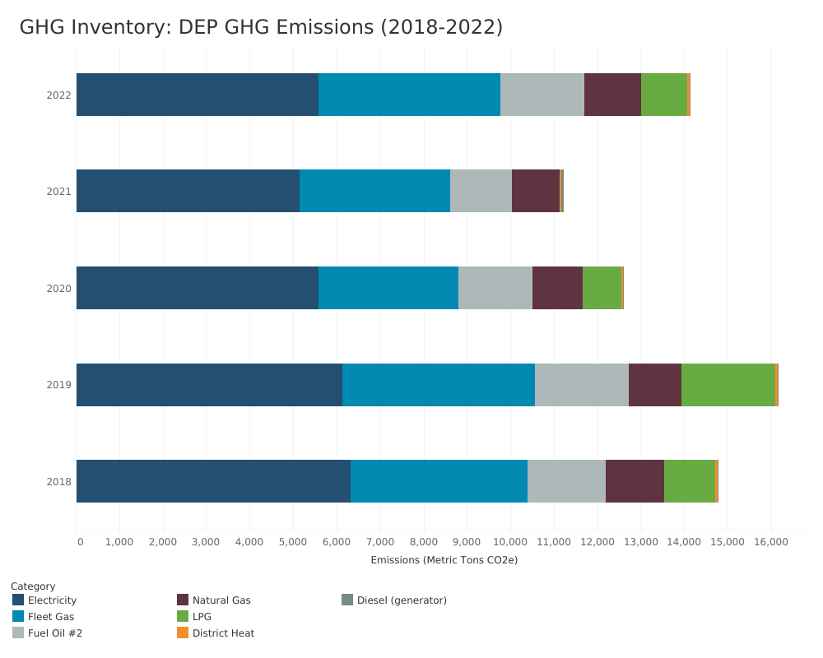Viewport: 823px width, 658px height.
Task: Select the District Heat legend label
Action: click(x=223, y=633)
